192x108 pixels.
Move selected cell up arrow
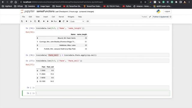(44, 21)
